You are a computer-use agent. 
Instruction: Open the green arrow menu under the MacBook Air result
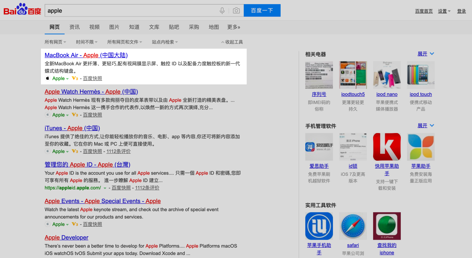pos(67,79)
